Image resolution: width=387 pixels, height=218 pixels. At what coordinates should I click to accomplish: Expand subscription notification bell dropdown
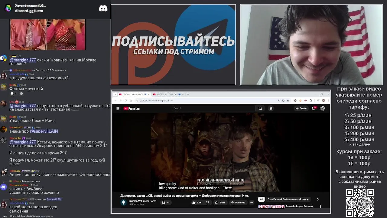coord(166,203)
